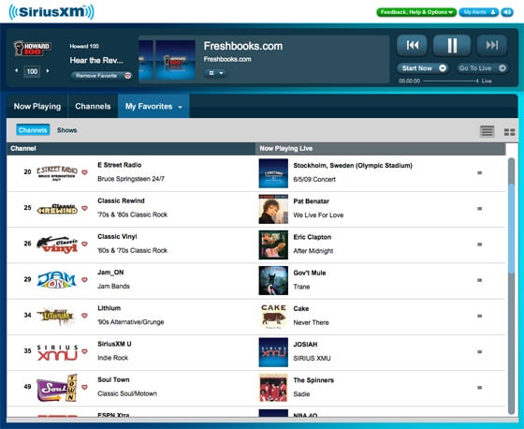The height and width of the screenshot is (429, 524).
Task: Toggle favorite heart for SiriusXM U
Action: pos(84,351)
